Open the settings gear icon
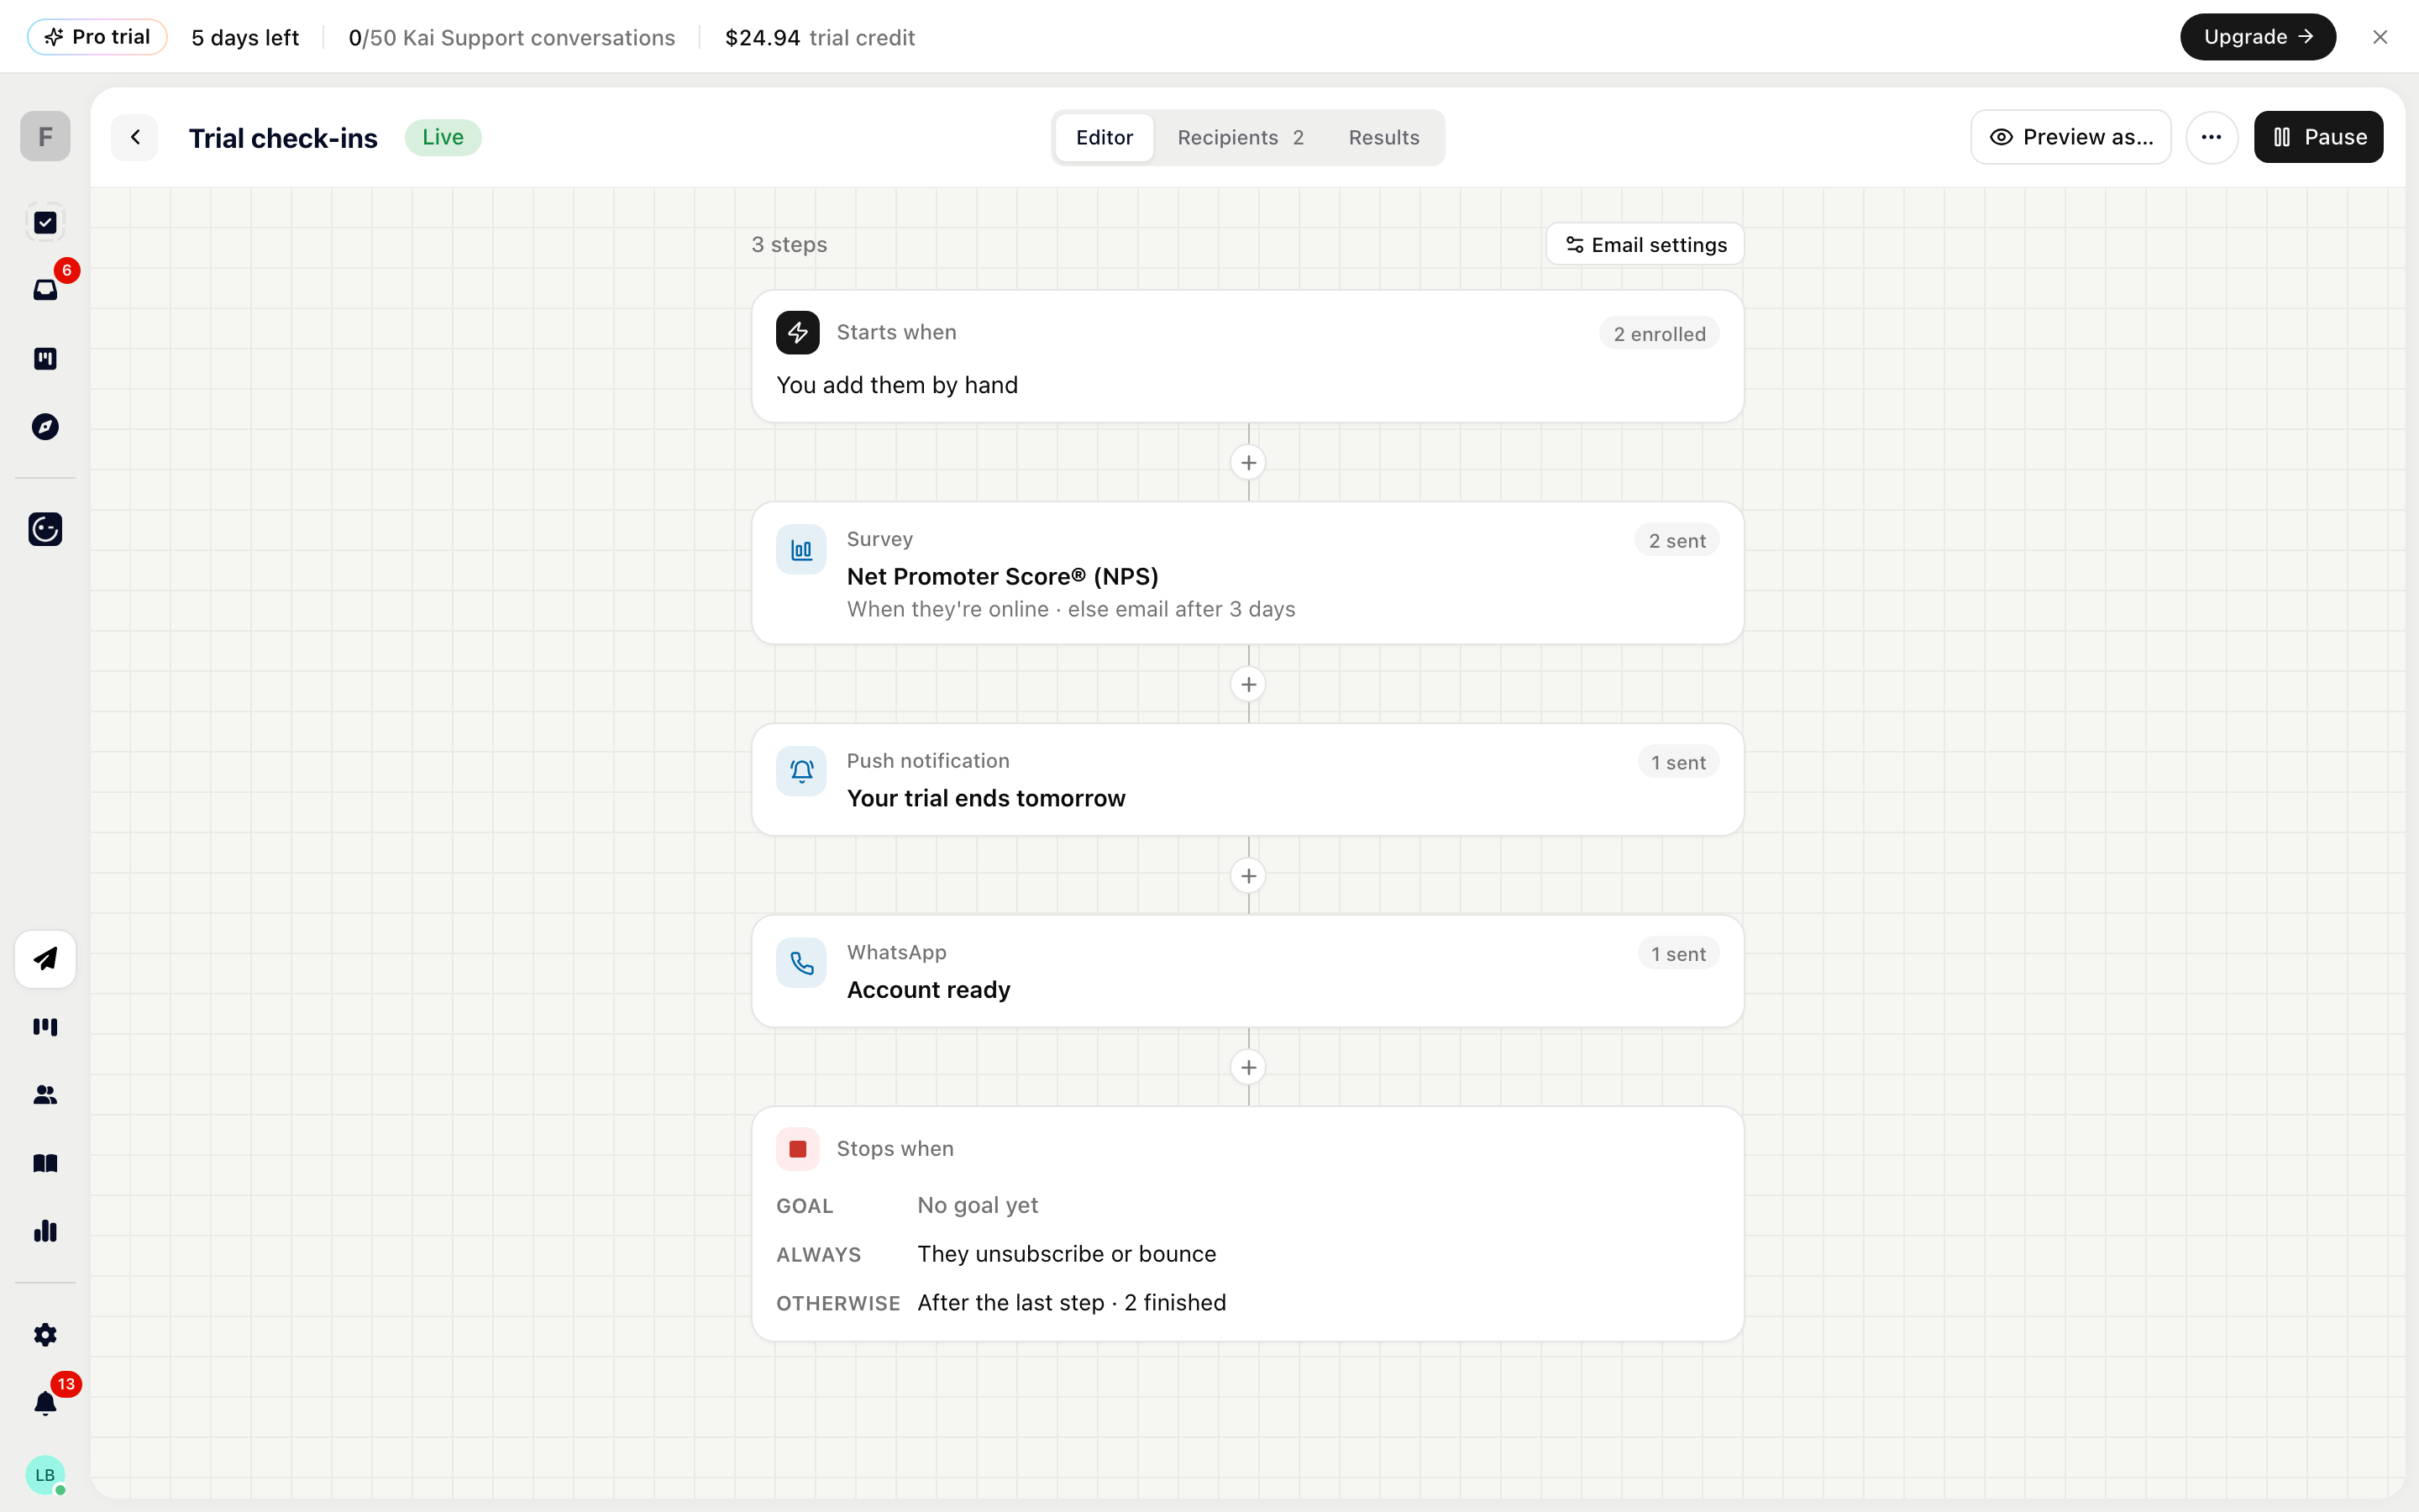The width and height of the screenshot is (2419, 1512). click(45, 1335)
